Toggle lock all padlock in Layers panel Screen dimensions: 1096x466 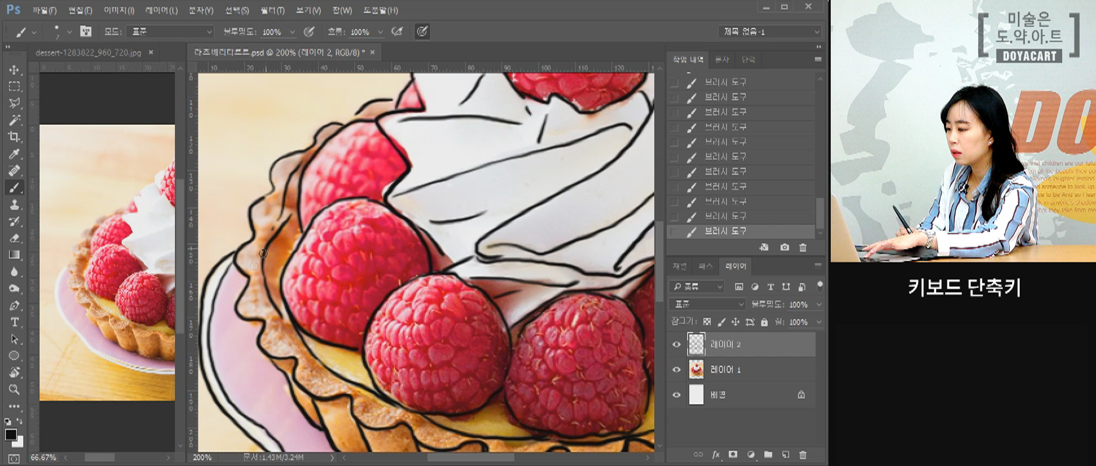click(764, 322)
